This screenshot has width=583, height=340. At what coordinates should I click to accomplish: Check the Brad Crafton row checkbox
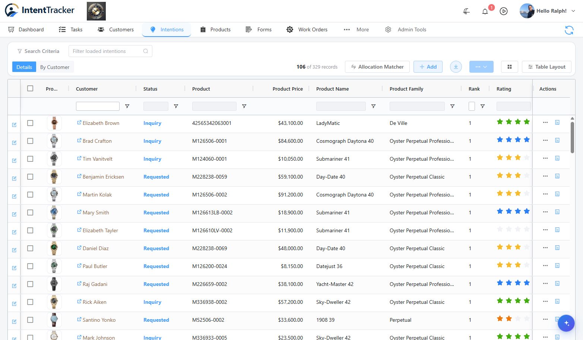click(30, 141)
